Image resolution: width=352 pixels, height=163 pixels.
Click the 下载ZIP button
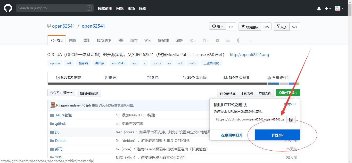(x=277, y=135)
